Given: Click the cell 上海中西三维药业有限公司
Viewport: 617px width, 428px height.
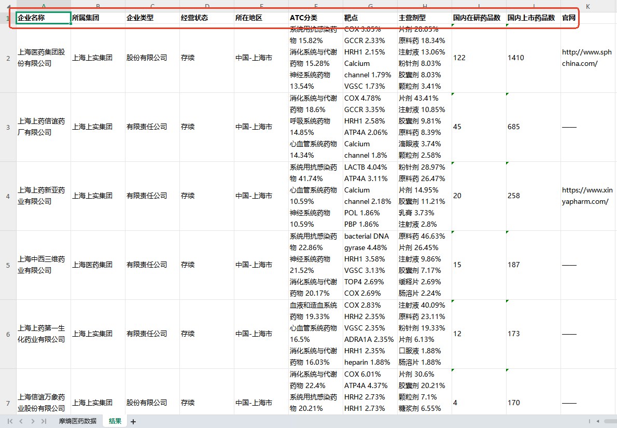Looking at the screenshot, I should pyautogui.click(x=44, y=265).
